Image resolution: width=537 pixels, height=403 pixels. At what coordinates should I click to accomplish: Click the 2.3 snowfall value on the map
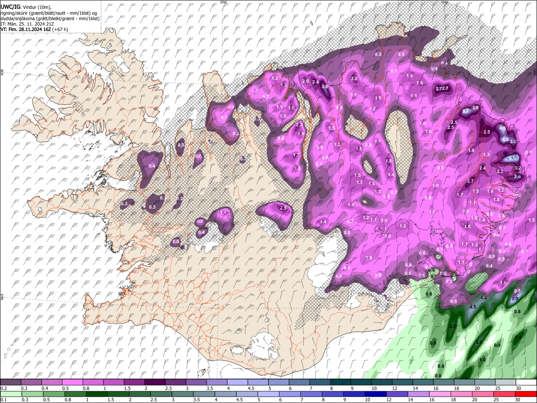click(299, 125)
